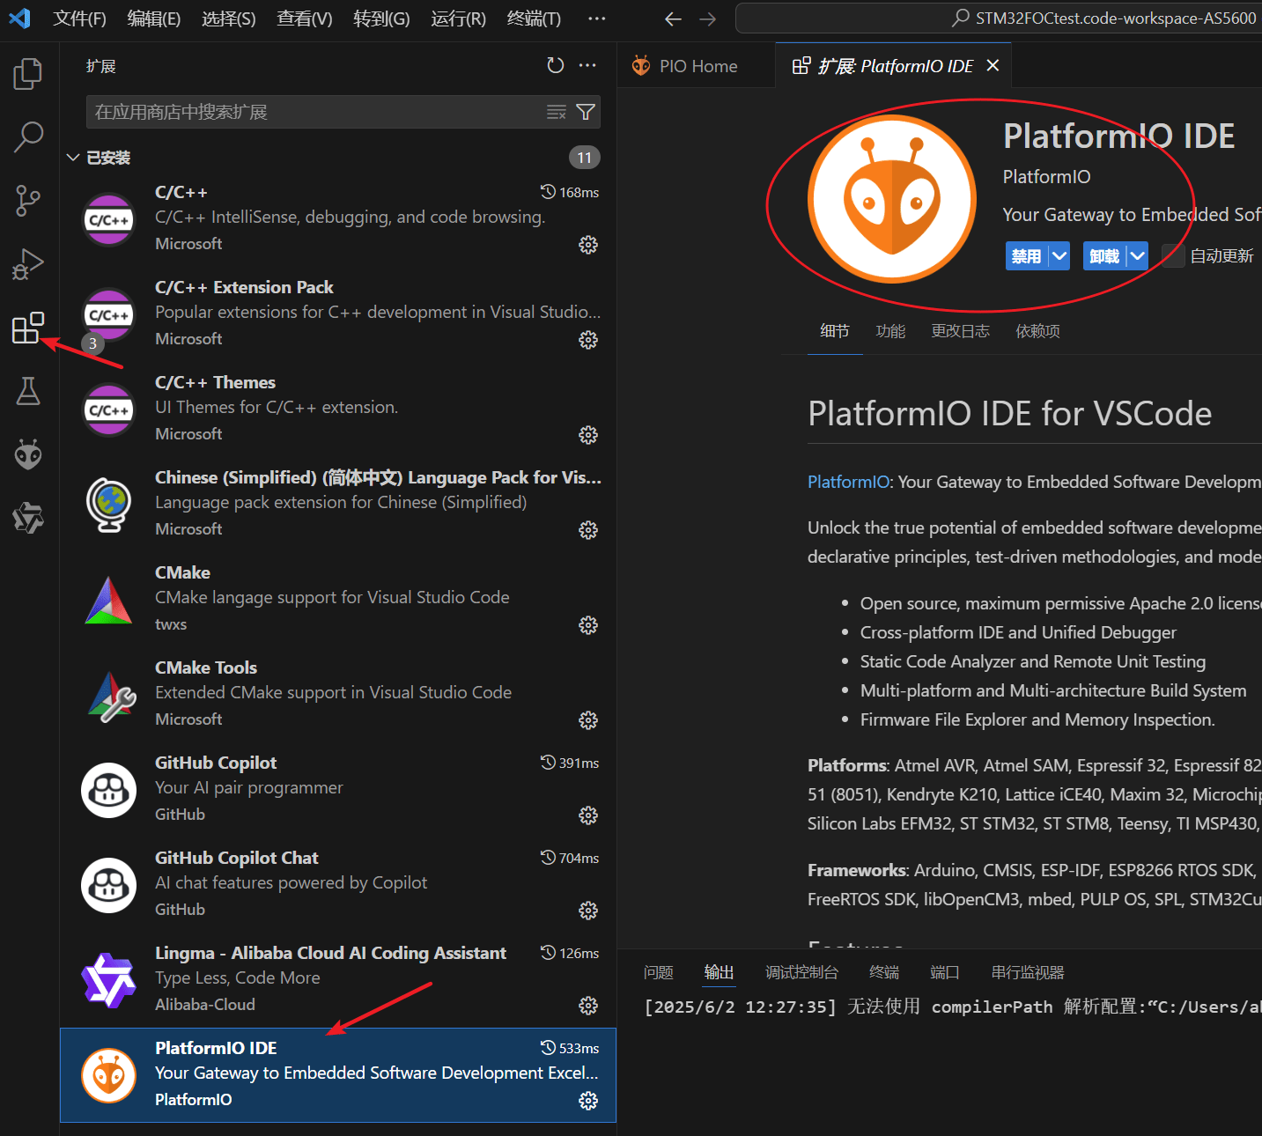This screenshot has width=1262, height=1136.
Task: Select the 细节 tab
Action: coord(835,331)
